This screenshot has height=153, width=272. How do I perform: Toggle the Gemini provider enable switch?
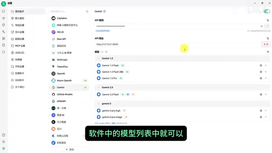tap(267, 11)
